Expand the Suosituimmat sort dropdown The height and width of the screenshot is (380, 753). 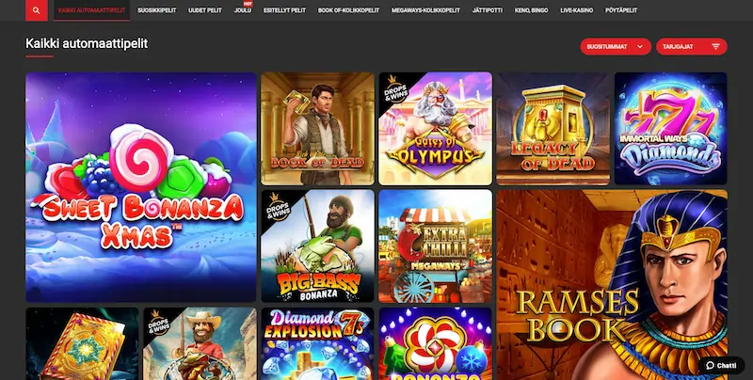[616, 46]
